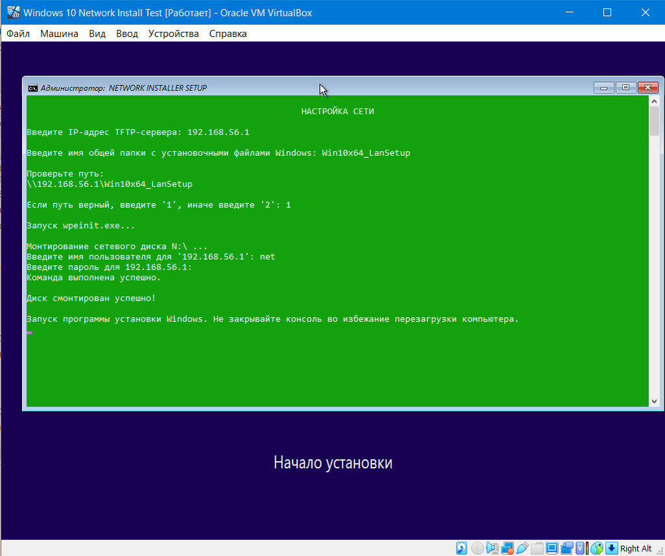Click the line Команда выполнена успешно.
This screenshot has width=665, height=556.
click(x=93, y=277)
